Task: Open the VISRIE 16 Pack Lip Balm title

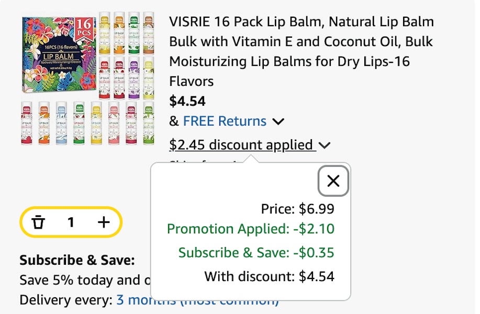Action: pos(302,51)
